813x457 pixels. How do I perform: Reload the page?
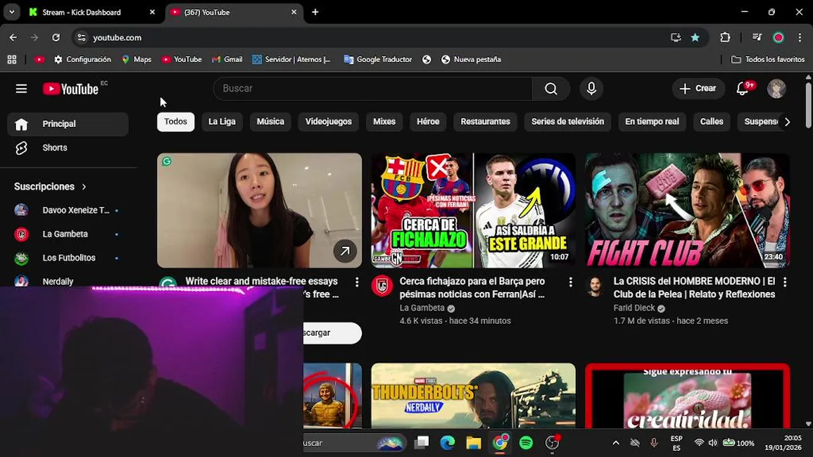coord(56,37)
